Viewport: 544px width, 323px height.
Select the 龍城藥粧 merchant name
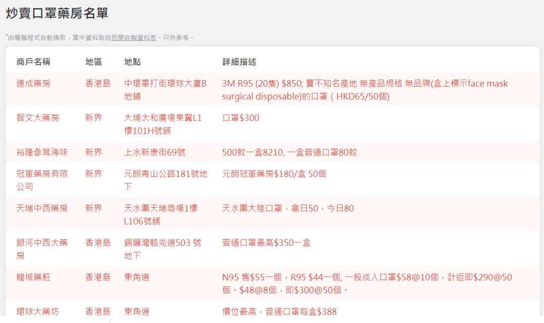tap(33, 277)
